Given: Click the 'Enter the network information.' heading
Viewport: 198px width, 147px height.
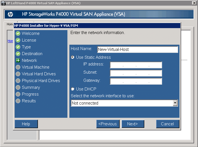Looking at the screenshot, I should point(98,33).
